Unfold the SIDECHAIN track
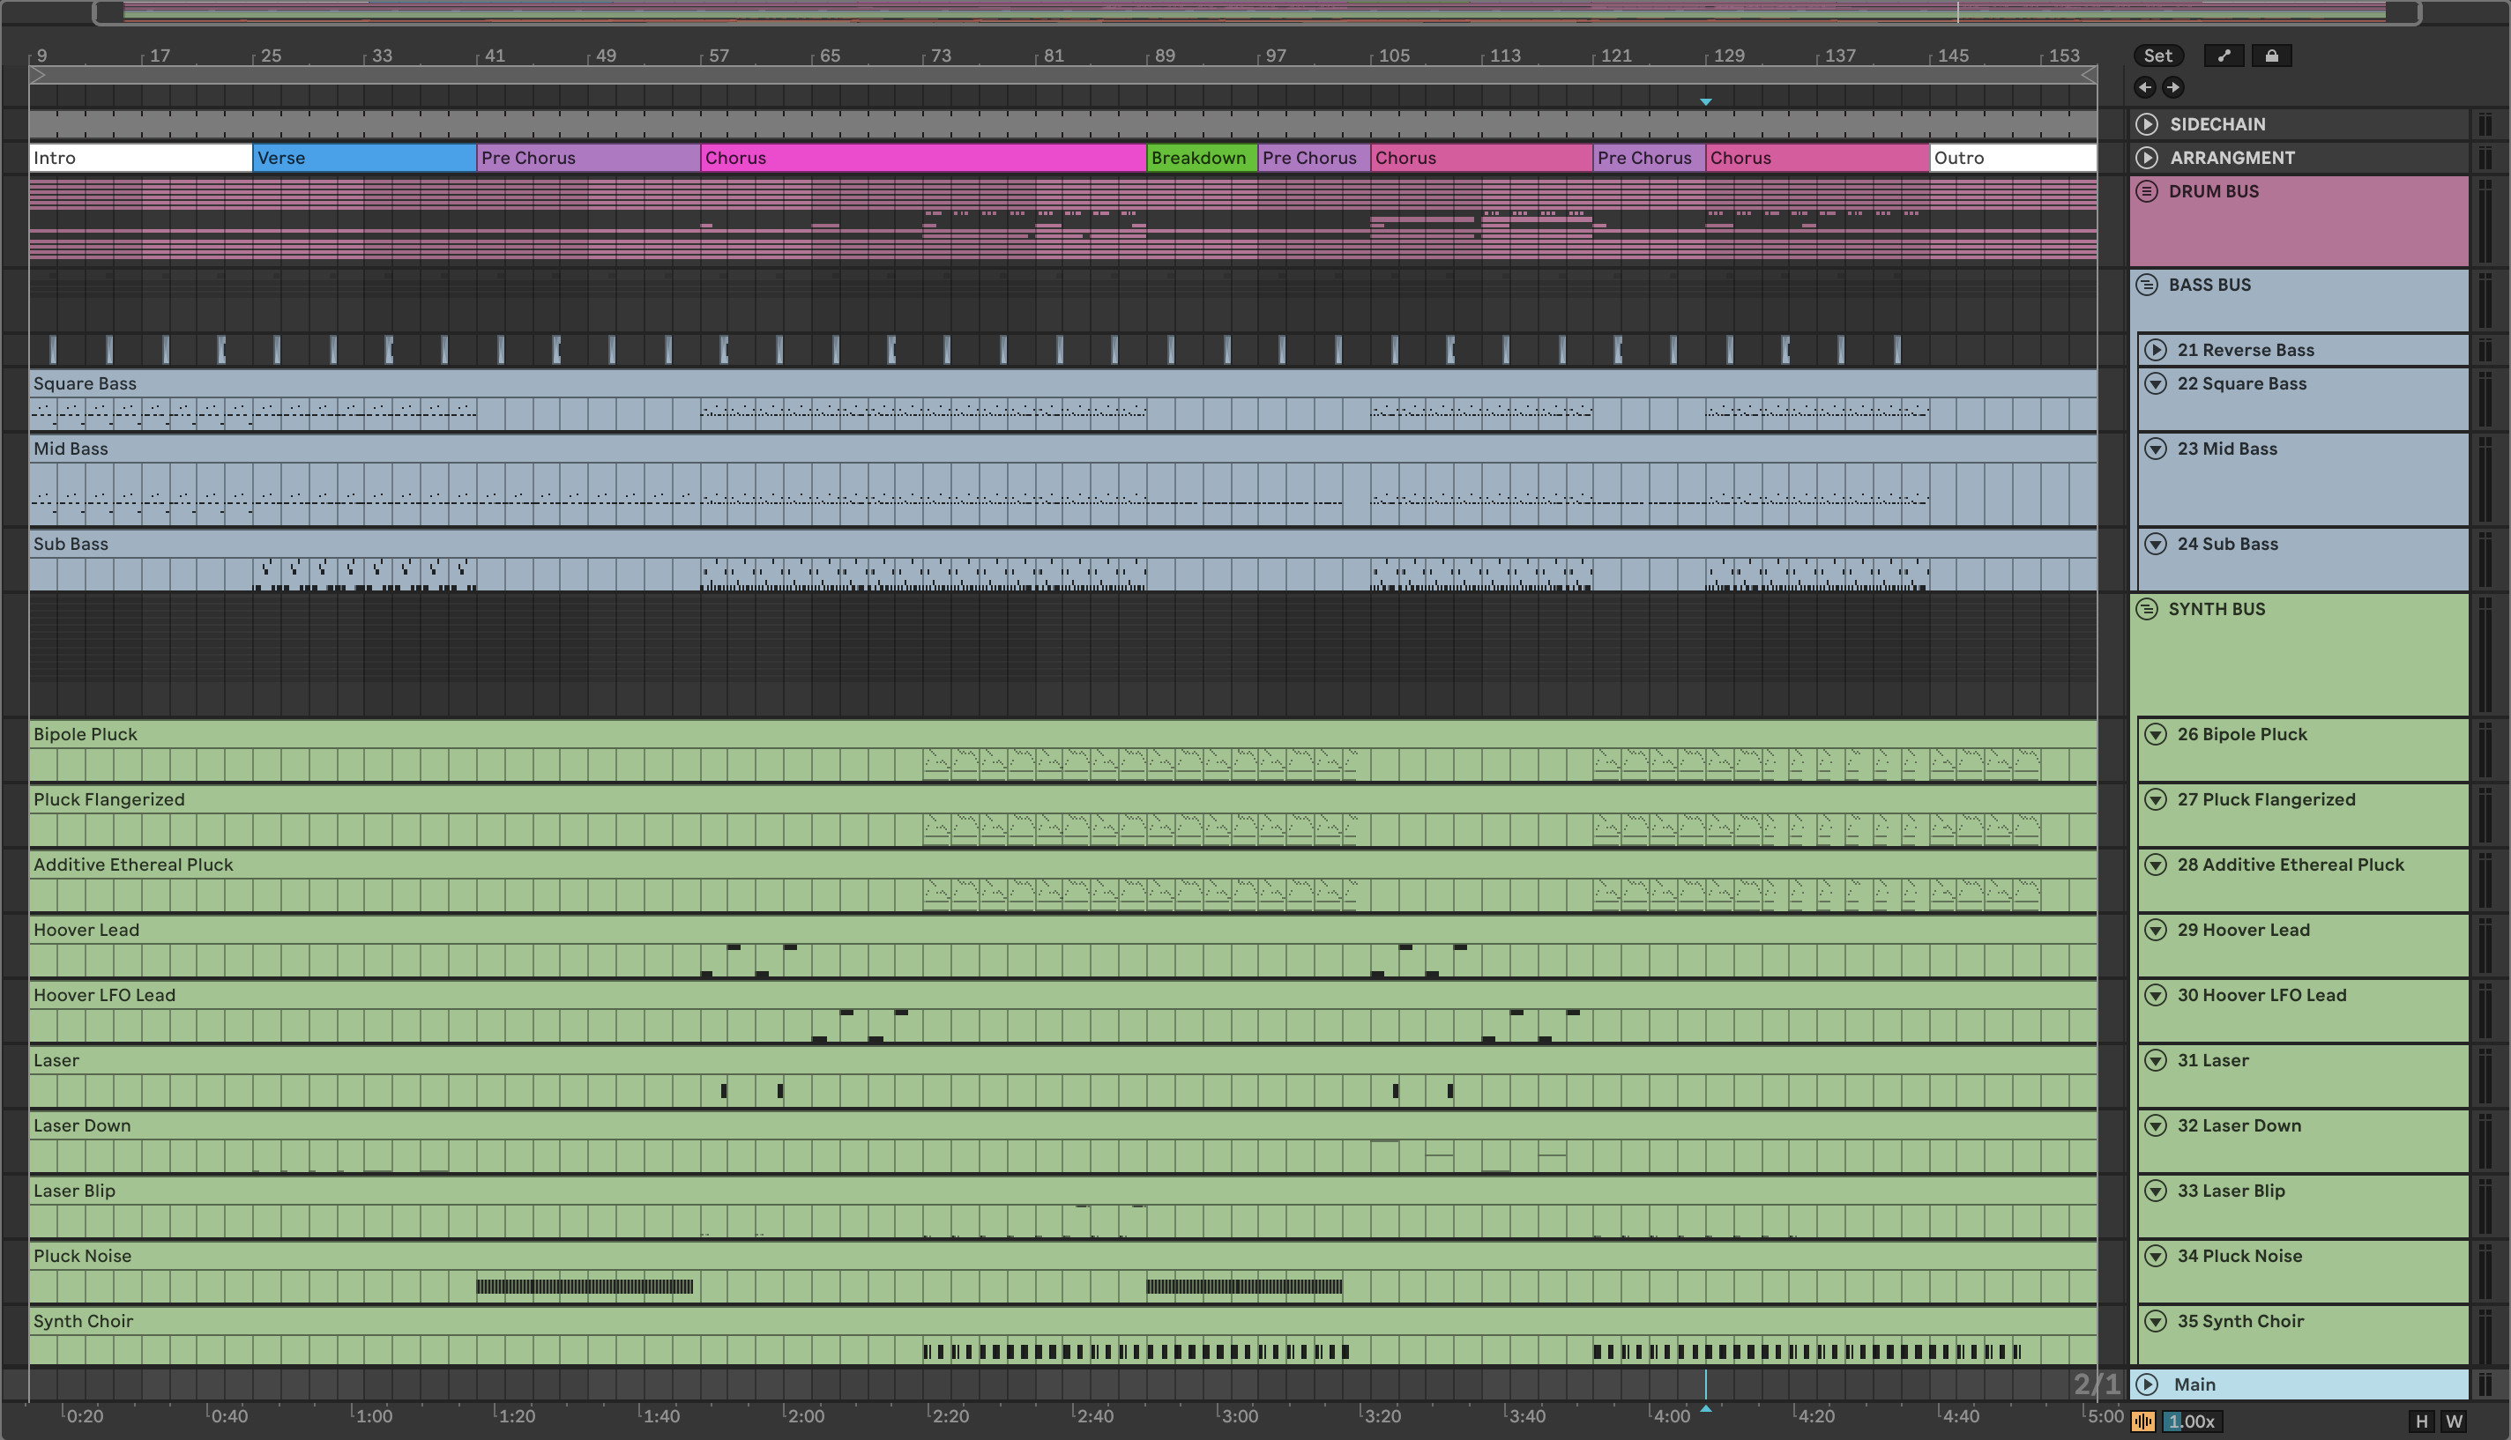Image resolution: width=2511 pixels, height=1440 pixels. pyautogui.click(x=2147, y=123)
